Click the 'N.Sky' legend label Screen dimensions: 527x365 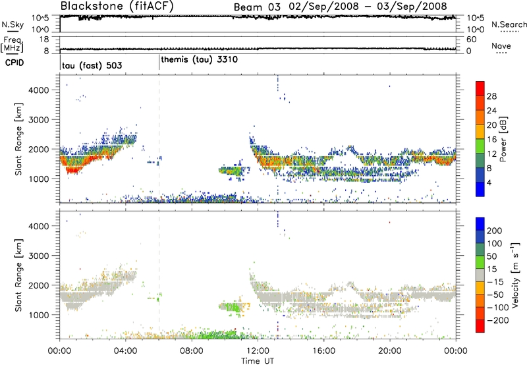click(13, 24)
